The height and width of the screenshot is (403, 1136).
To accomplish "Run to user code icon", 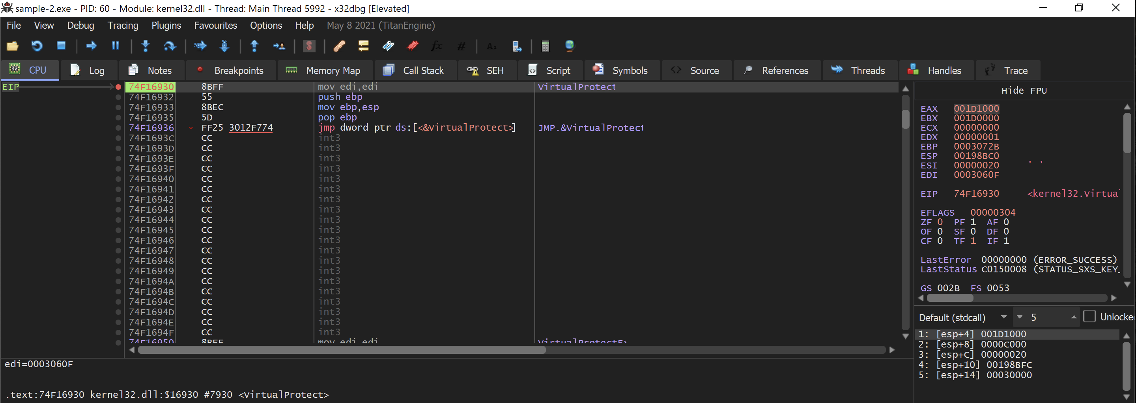I will coord(279,46).
